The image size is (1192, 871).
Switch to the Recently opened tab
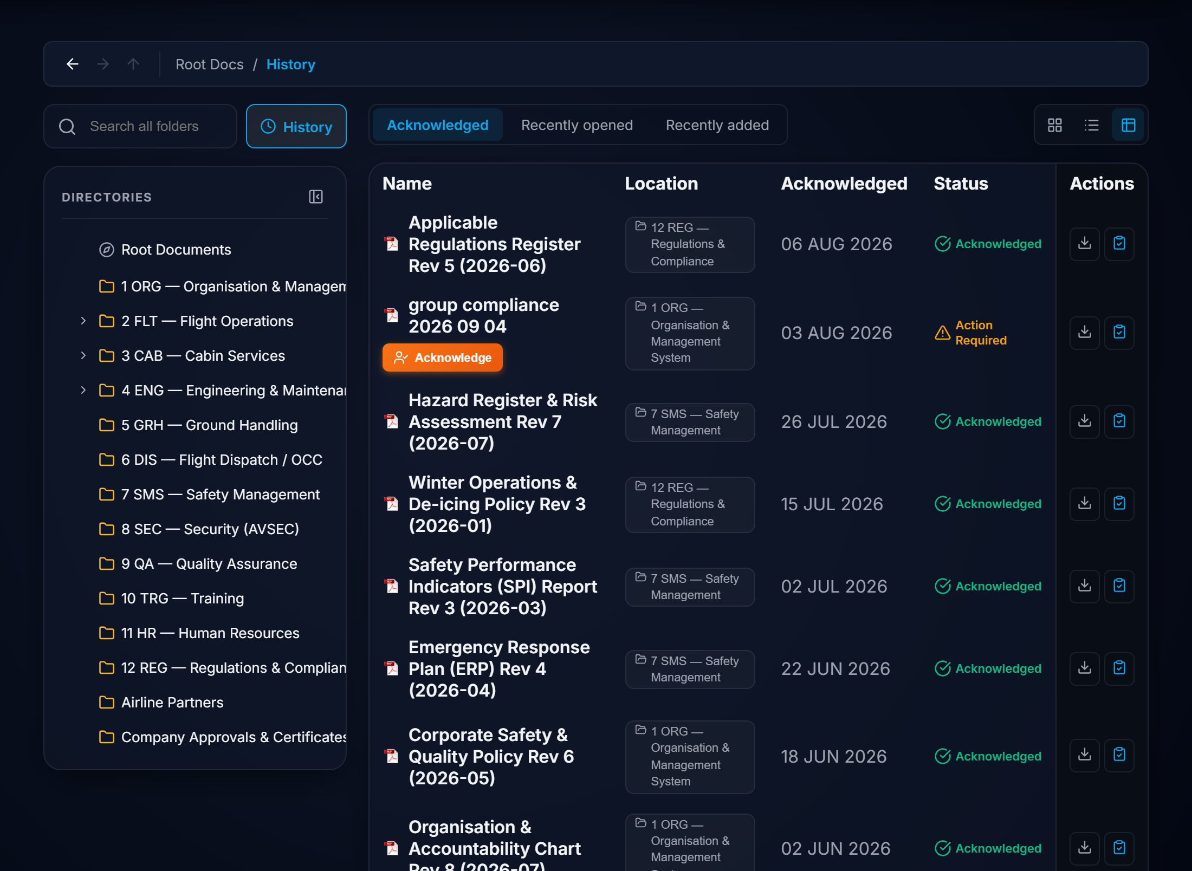tap(577, 125)
